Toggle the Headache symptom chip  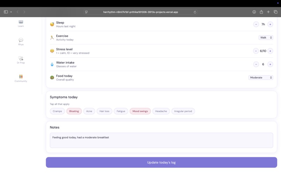tap(161, 111)
